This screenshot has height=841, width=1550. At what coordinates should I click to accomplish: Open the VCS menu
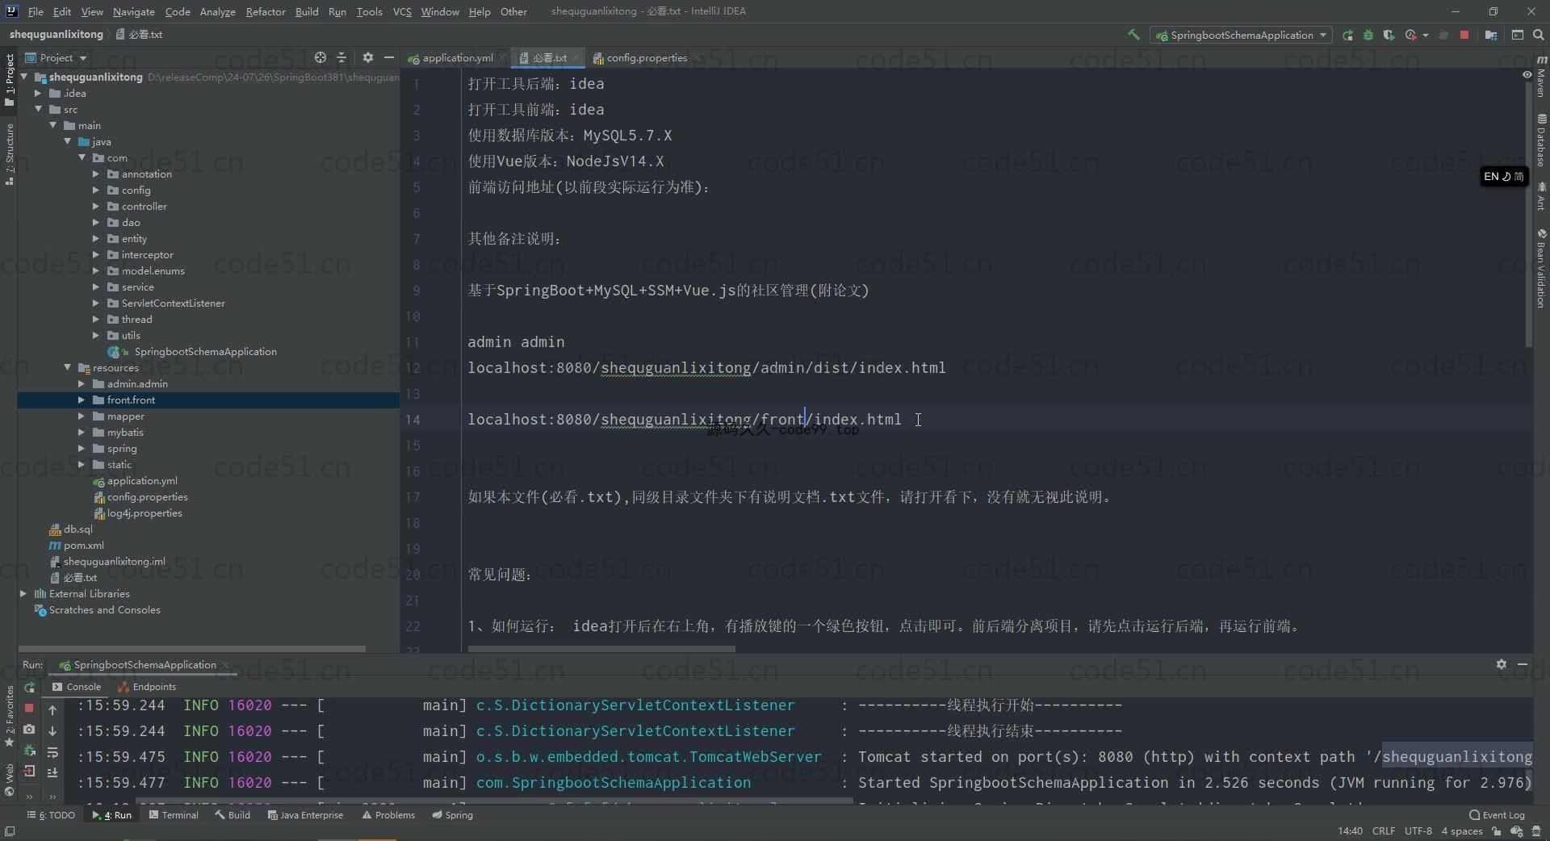click(x=402, y=11)
